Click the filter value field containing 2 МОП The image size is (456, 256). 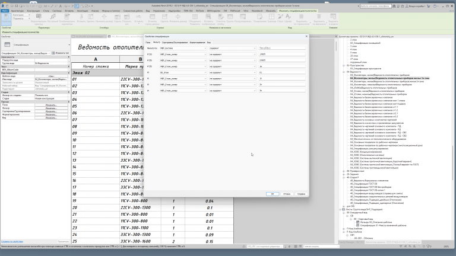tap(282, 60)
